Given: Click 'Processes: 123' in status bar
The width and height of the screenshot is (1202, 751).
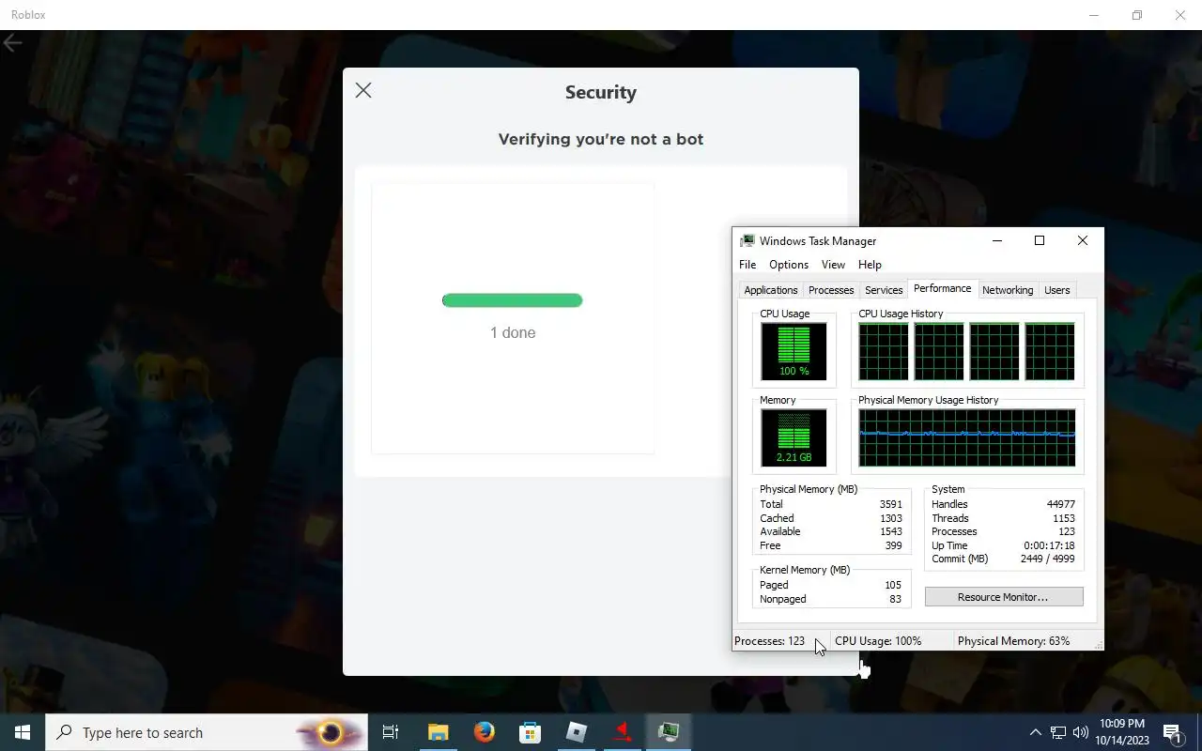Looking at the screenshot, I should [x=769, y=641].
